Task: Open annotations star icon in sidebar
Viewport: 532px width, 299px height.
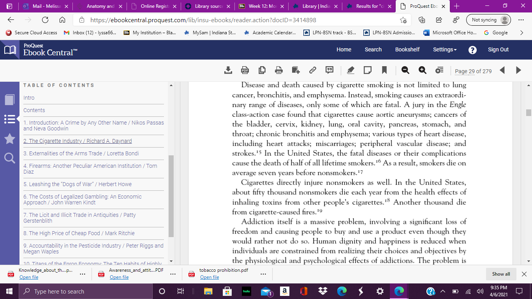Action: coord(10,139)
